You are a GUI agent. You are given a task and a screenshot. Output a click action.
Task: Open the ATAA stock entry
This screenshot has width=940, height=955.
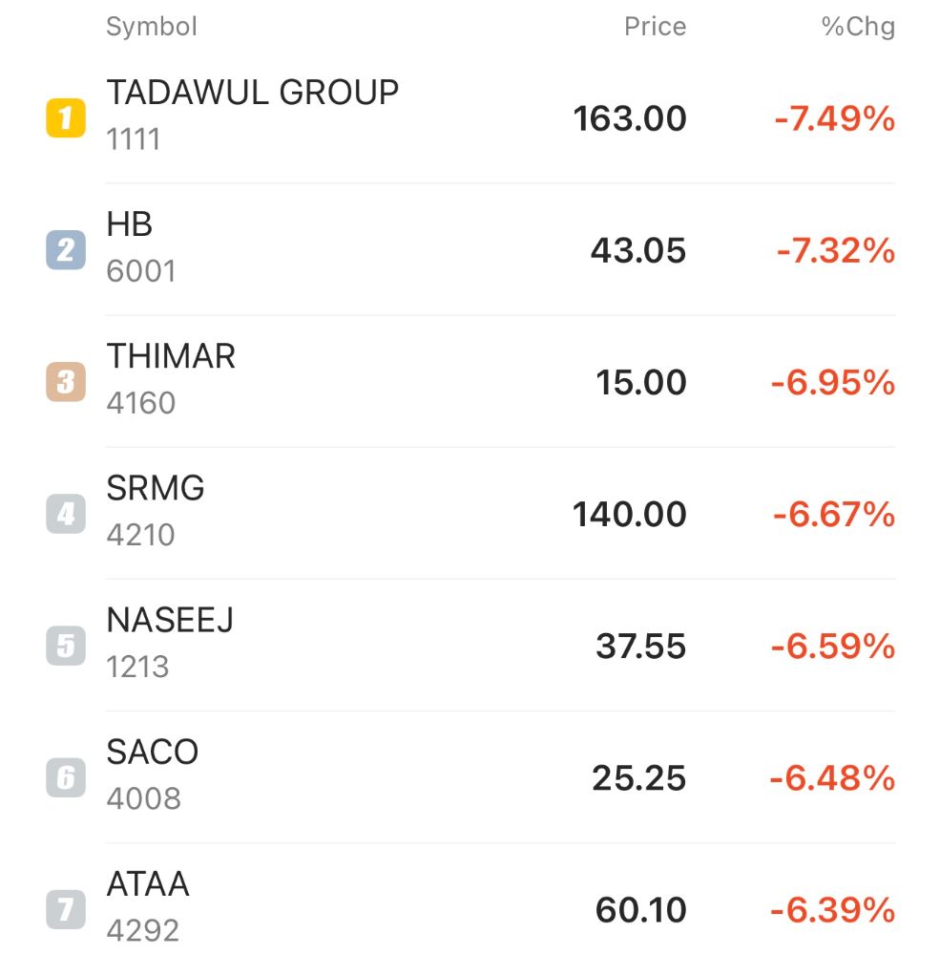(x=149, y=884)
